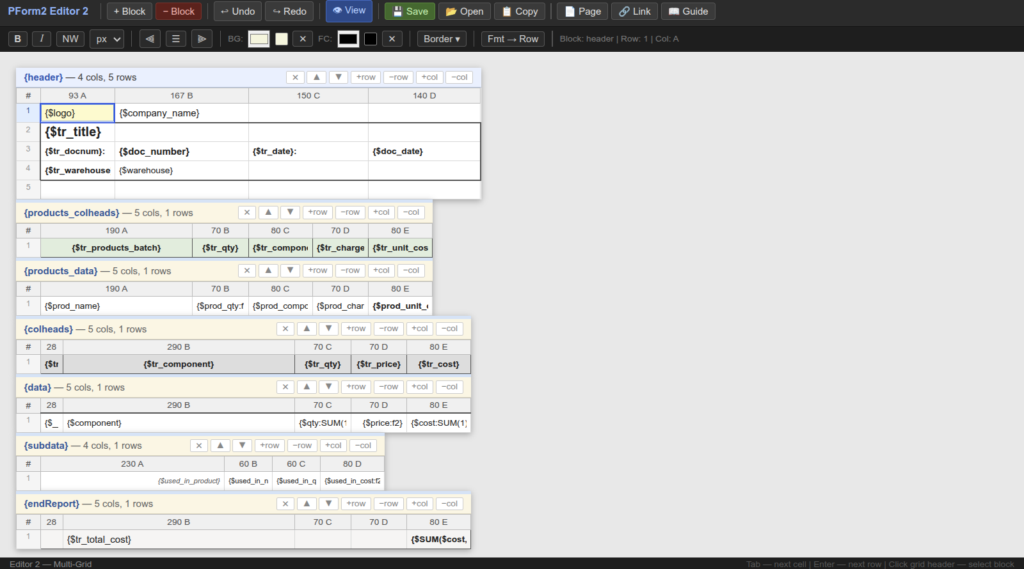1024x569 pixels.
Task: Add a new block with + Block
Action: 130,12
